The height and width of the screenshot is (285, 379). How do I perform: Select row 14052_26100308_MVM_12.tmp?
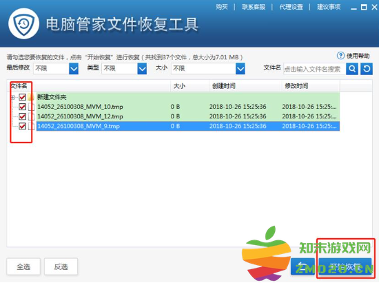[188, 116]
